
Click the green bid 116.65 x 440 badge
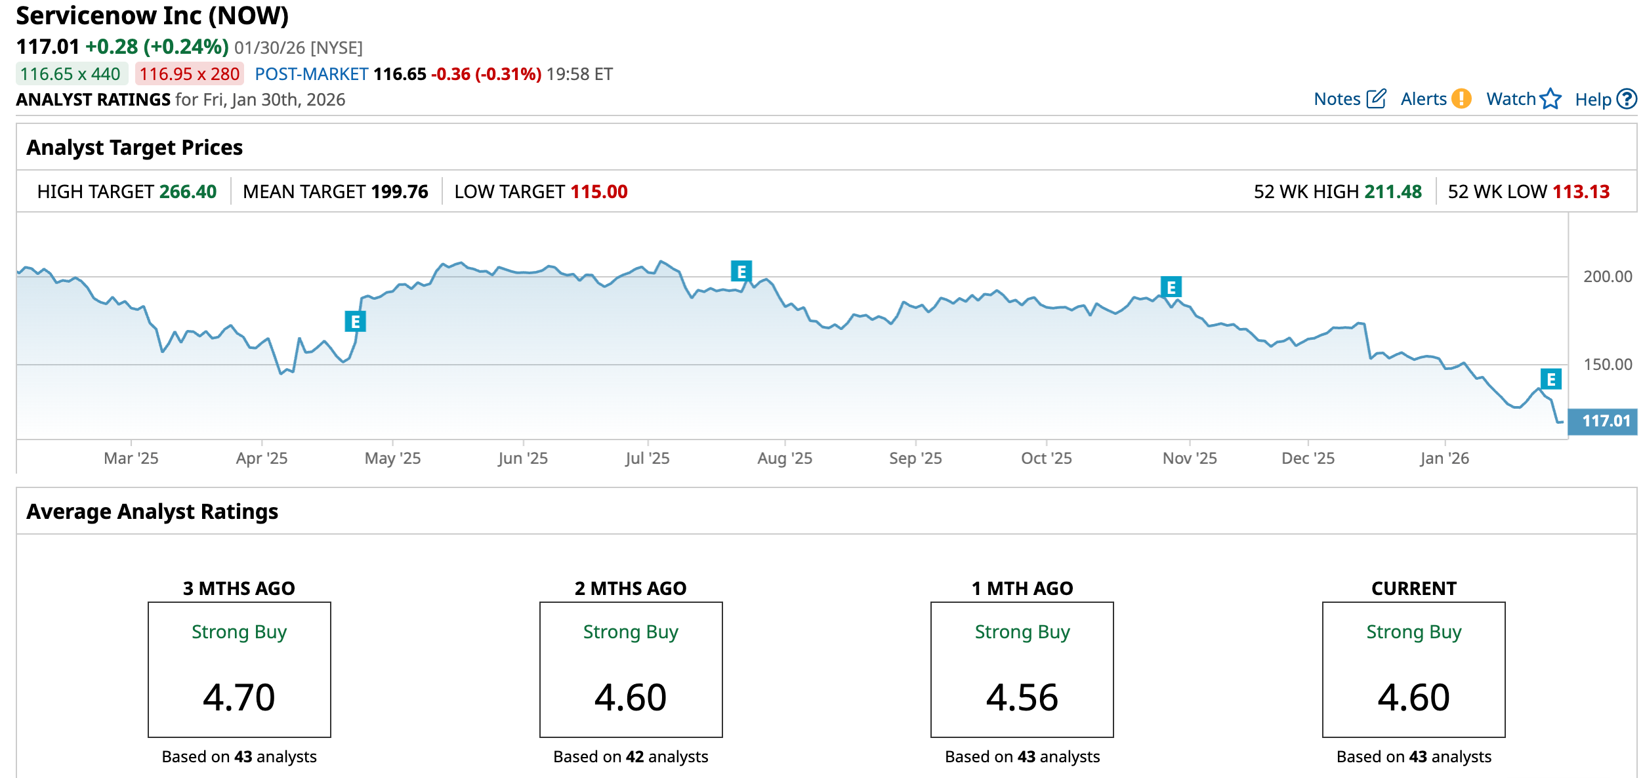pos(71,74)
